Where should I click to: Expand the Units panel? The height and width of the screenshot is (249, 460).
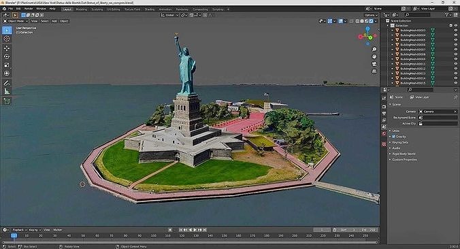(x=395, y=131)
